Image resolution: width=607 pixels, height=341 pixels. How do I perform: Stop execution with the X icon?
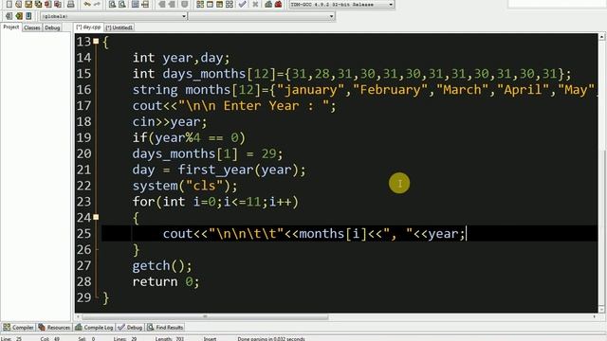(x=255, y=4)
